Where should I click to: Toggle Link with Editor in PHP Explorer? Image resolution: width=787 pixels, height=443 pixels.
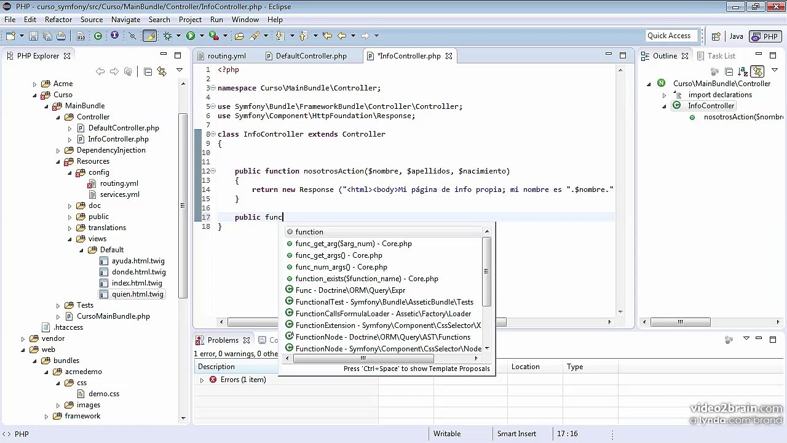pyautogui.click(x=162, y=72)
